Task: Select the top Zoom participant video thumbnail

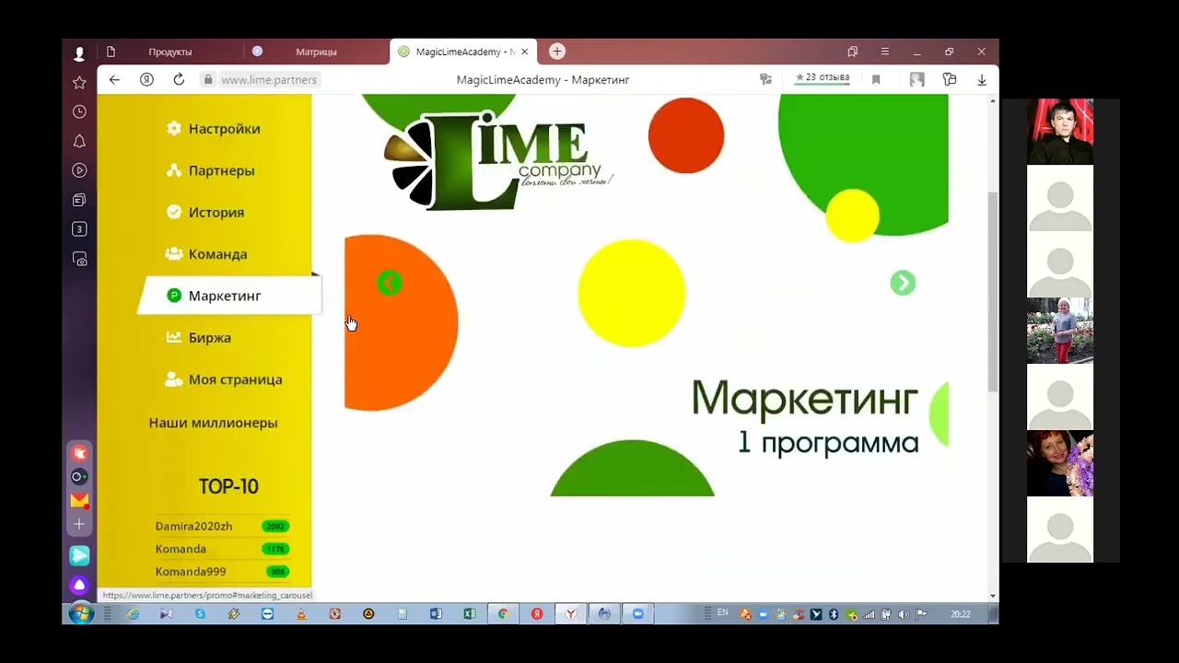Action: point(1060,132)
